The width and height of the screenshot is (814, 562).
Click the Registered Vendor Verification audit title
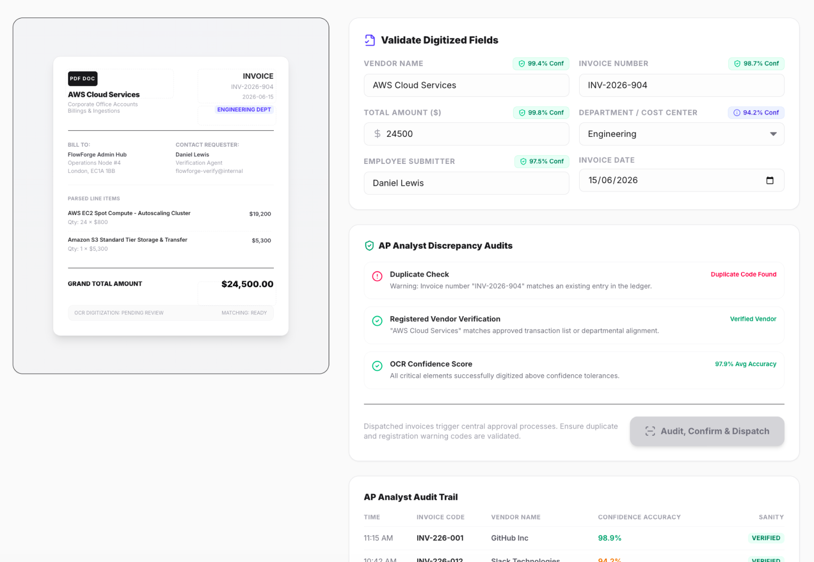445,319
